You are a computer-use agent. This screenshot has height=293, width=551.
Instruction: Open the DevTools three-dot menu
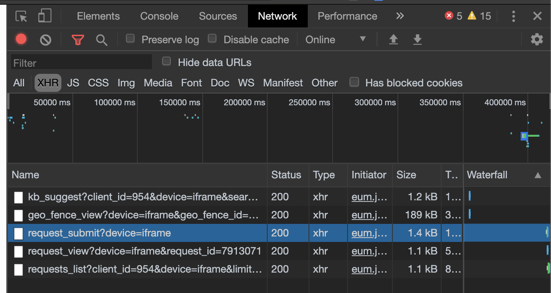(x=513, y=16)
